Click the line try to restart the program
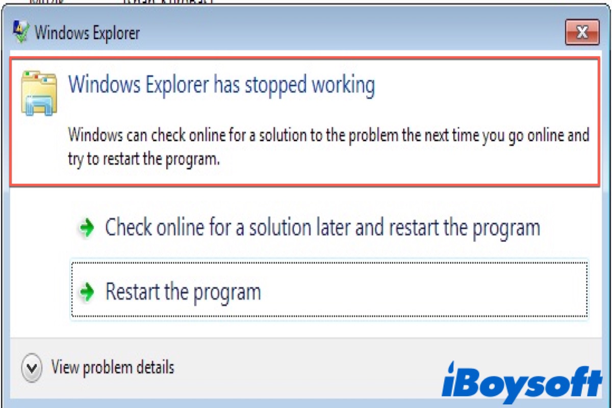612x408 pixels. [x=144, y=160]
